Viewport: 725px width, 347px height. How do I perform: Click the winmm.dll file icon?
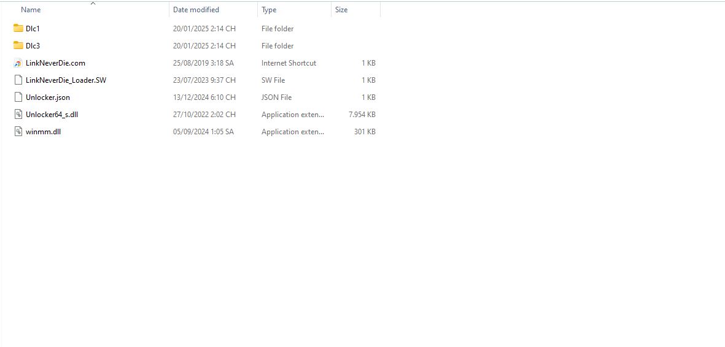tap(18, 131)
